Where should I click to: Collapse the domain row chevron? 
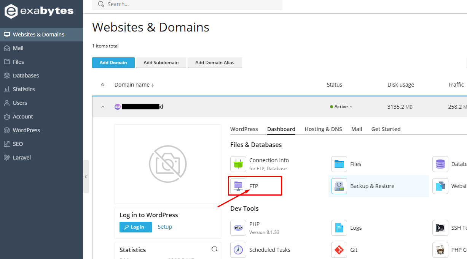click(x=102, y=107)
